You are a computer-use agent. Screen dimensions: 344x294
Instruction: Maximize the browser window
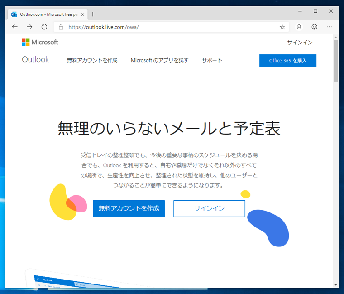[x=315, y=11]
